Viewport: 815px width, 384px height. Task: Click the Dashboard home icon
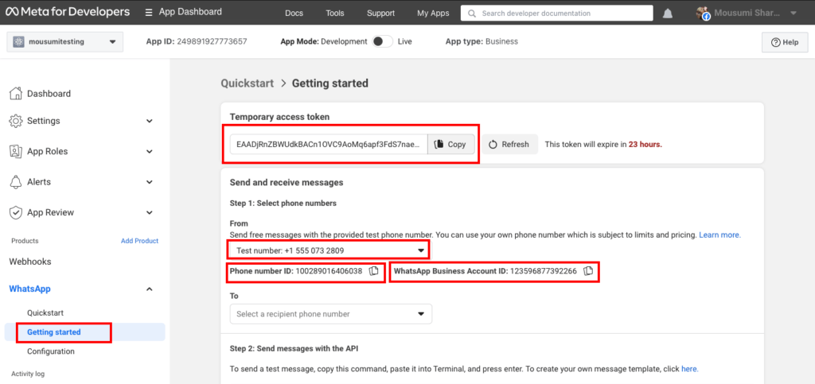16,93
